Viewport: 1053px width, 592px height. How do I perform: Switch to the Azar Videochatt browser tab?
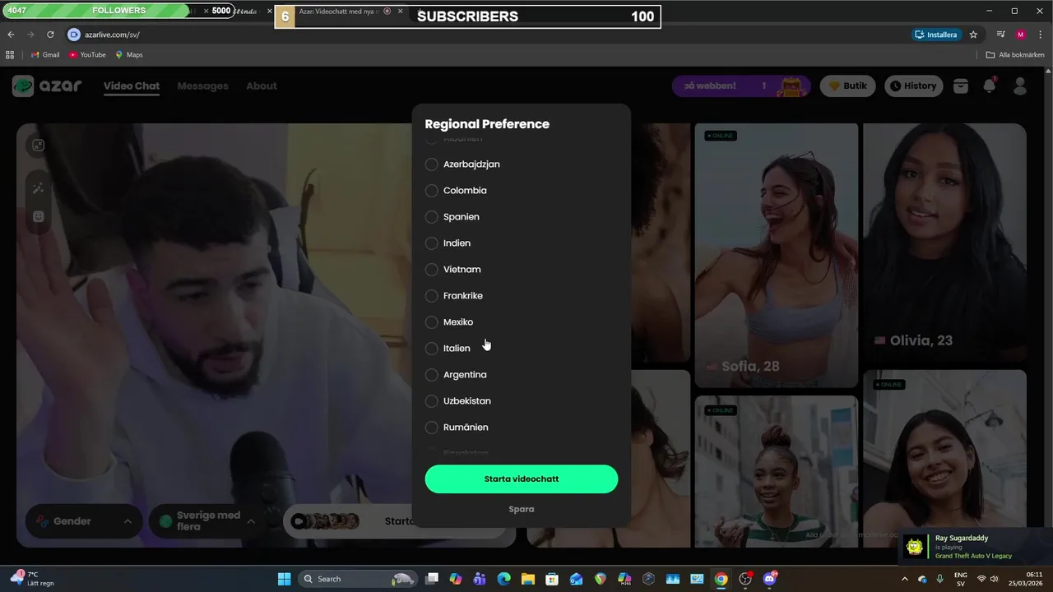(x=339, y=12)
